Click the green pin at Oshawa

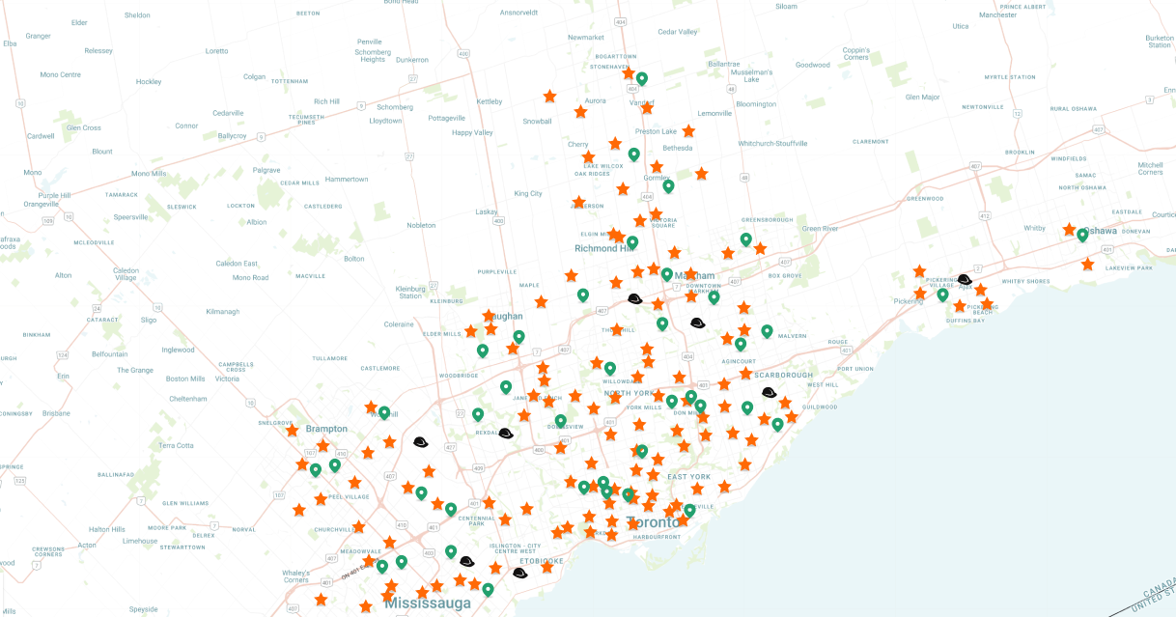point(1082,235)
